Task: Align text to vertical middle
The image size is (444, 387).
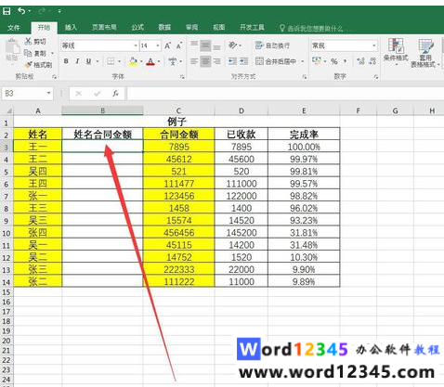Action: point(205,45)
